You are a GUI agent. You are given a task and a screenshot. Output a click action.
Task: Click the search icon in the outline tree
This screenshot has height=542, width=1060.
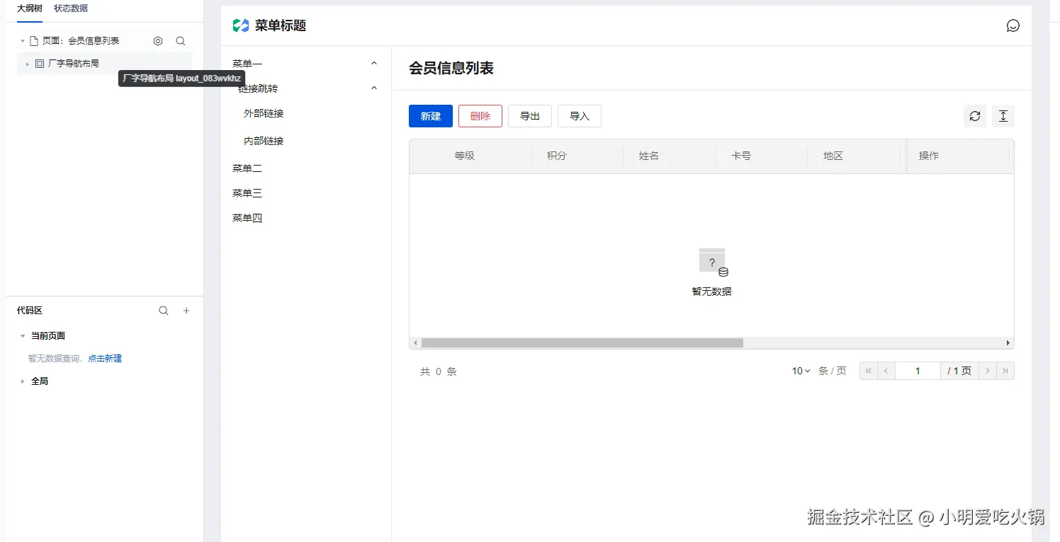[x=181, y=40]
